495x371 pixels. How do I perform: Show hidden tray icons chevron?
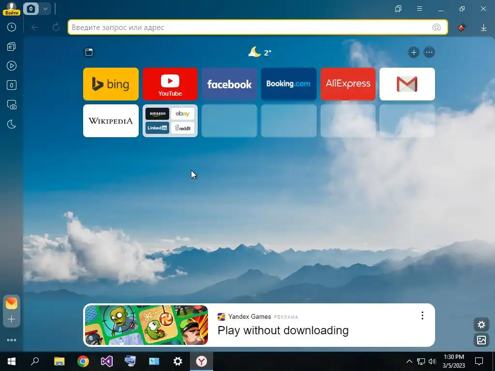409,361
